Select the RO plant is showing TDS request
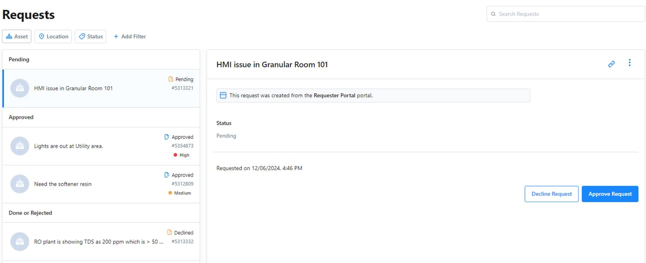Viewport: 646px width, 263px height. (x=101, y=242)
